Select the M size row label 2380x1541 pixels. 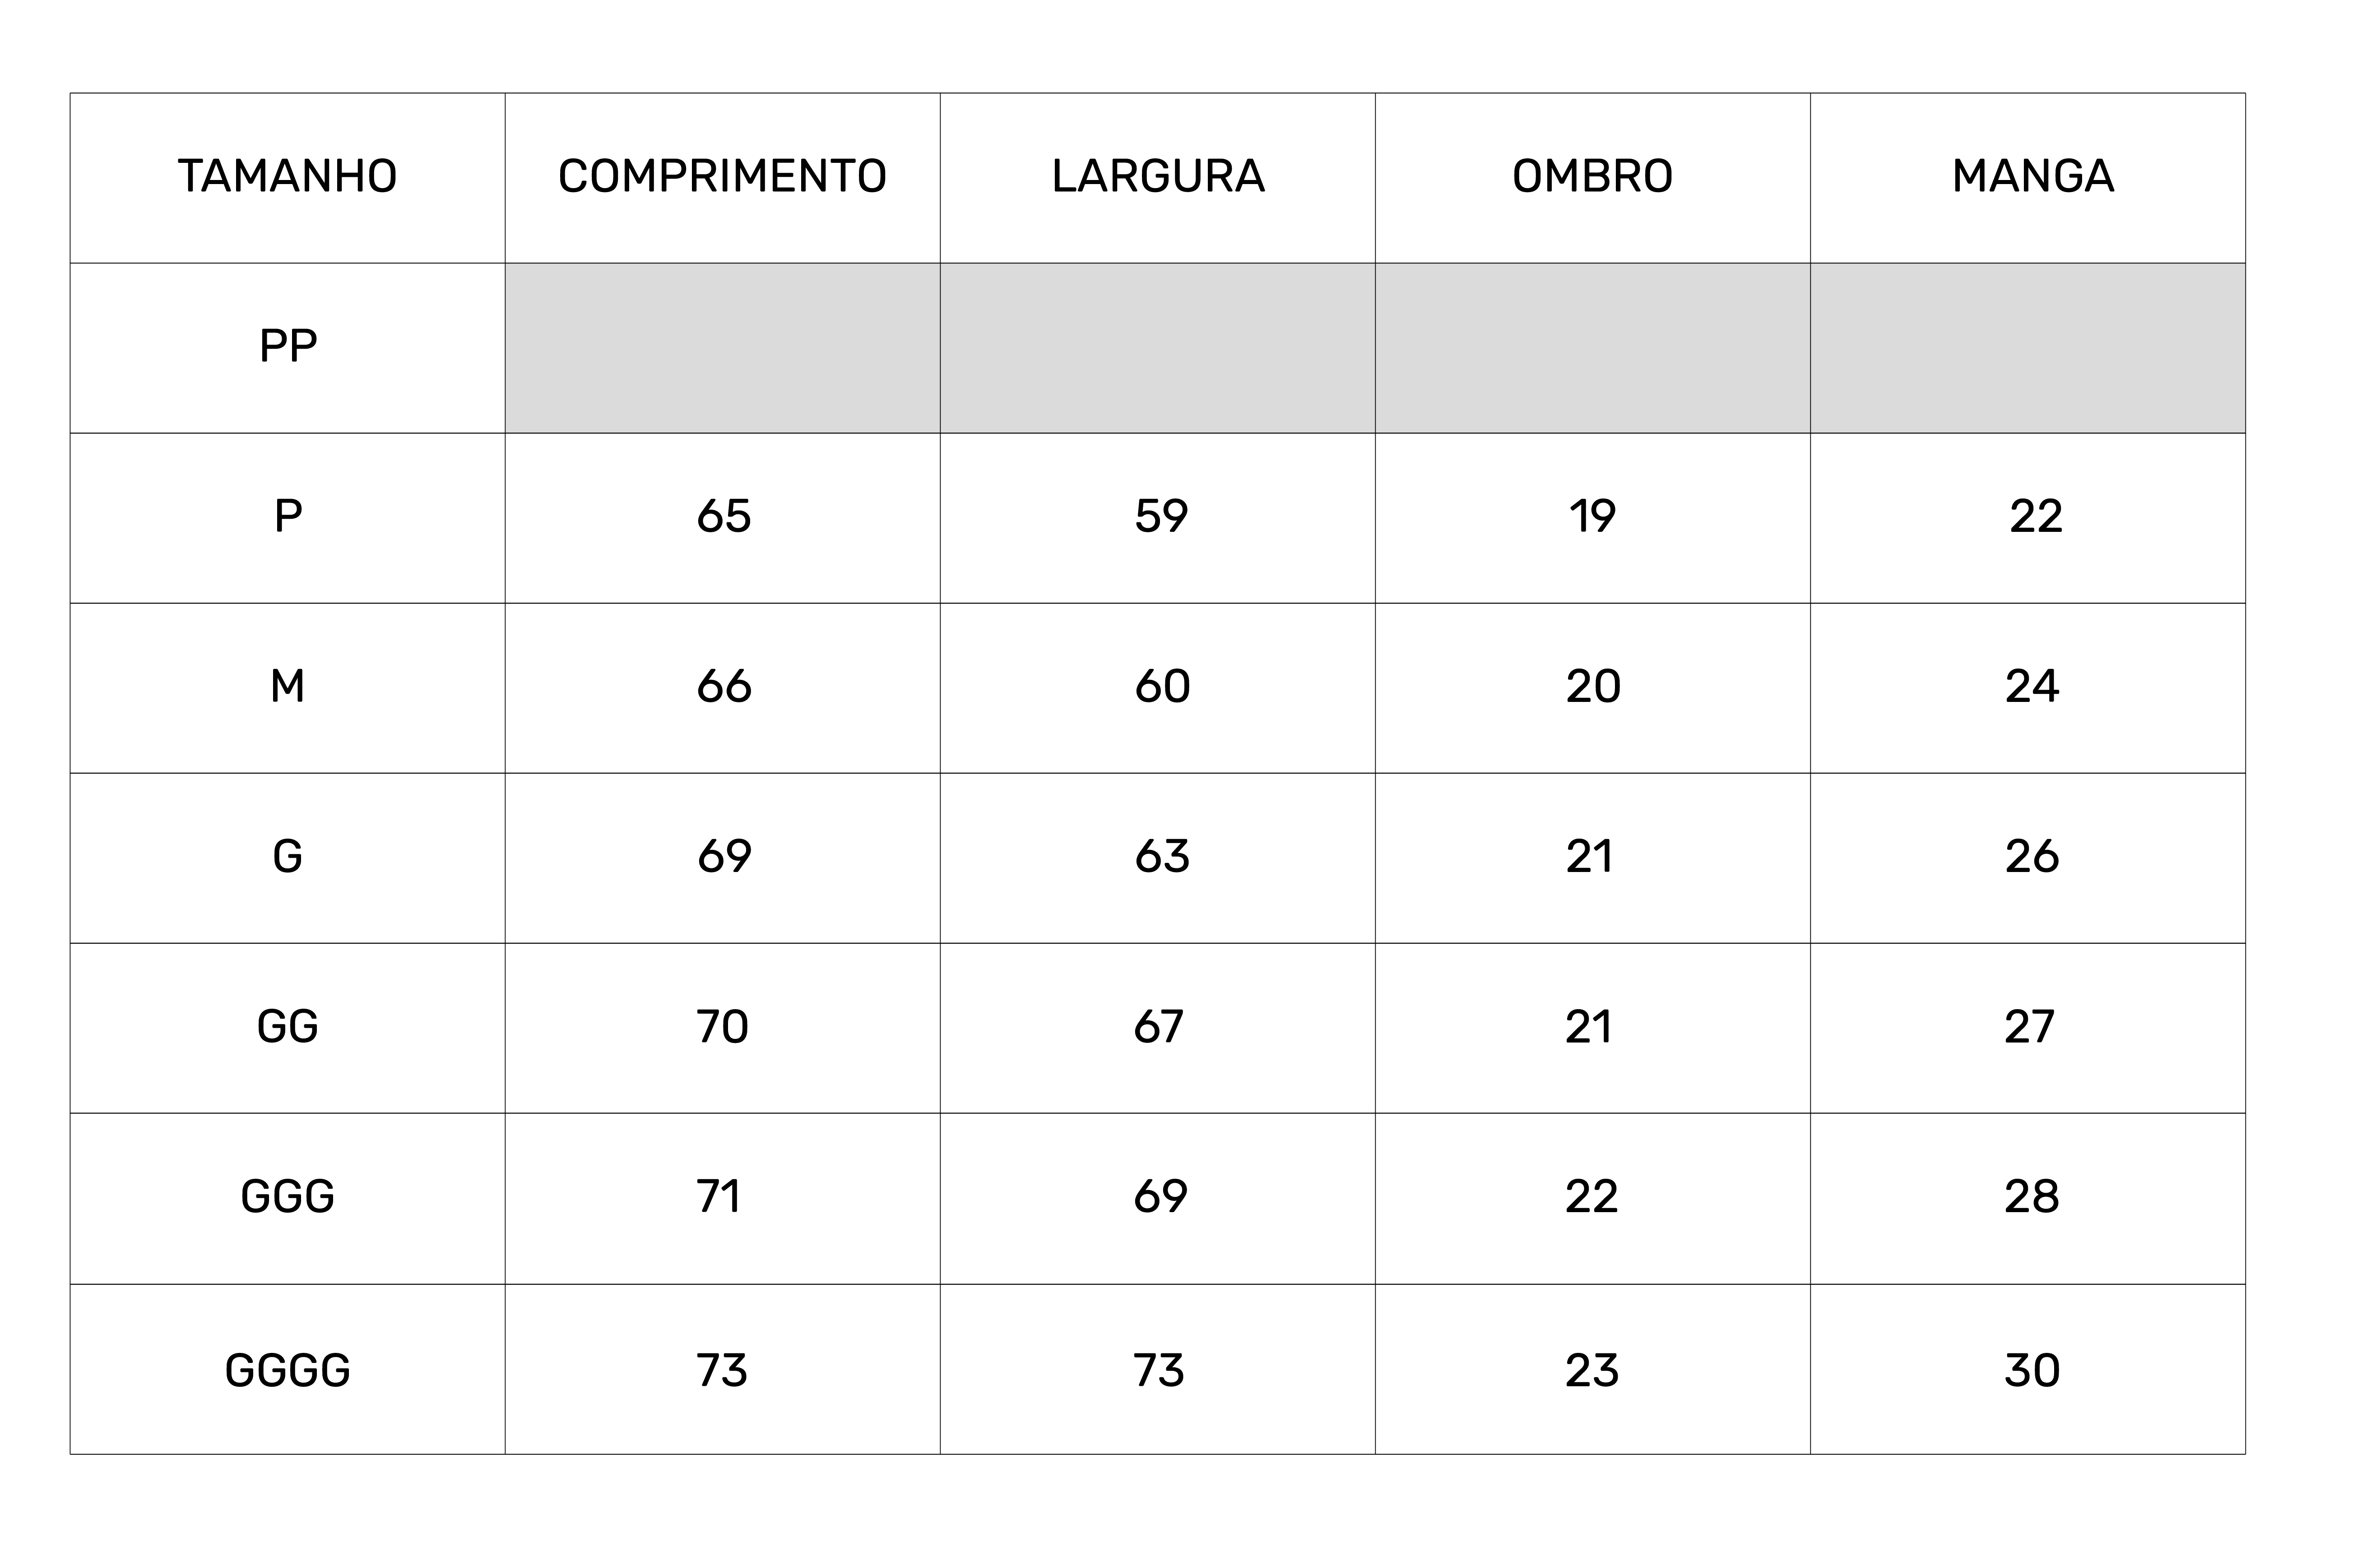(287, 687)
